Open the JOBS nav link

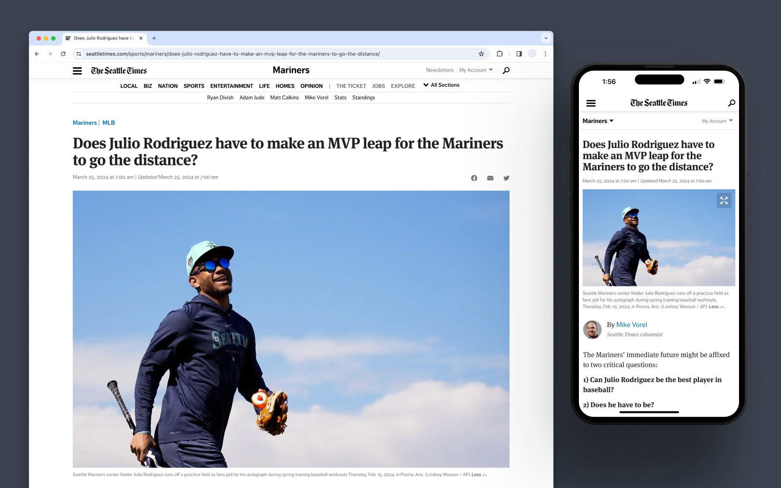[378, 86]
